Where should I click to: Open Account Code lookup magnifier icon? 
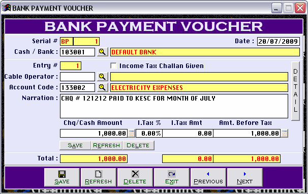tap(102, 87)
